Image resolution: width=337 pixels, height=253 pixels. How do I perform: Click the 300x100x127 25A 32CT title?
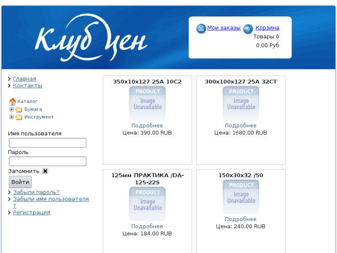point(241,82)
